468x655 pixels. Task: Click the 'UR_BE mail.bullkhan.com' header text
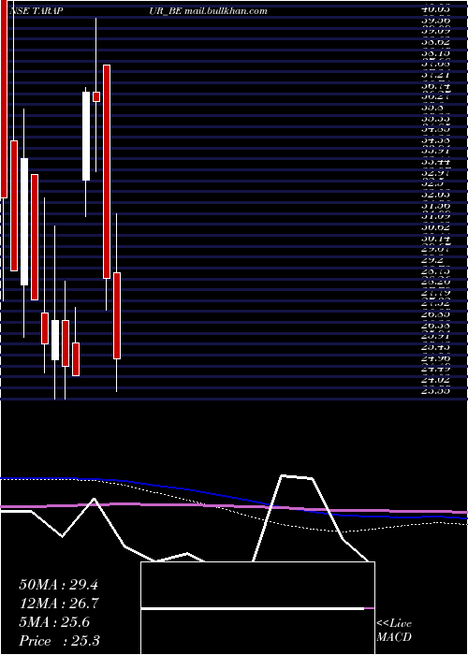[208, 11]
